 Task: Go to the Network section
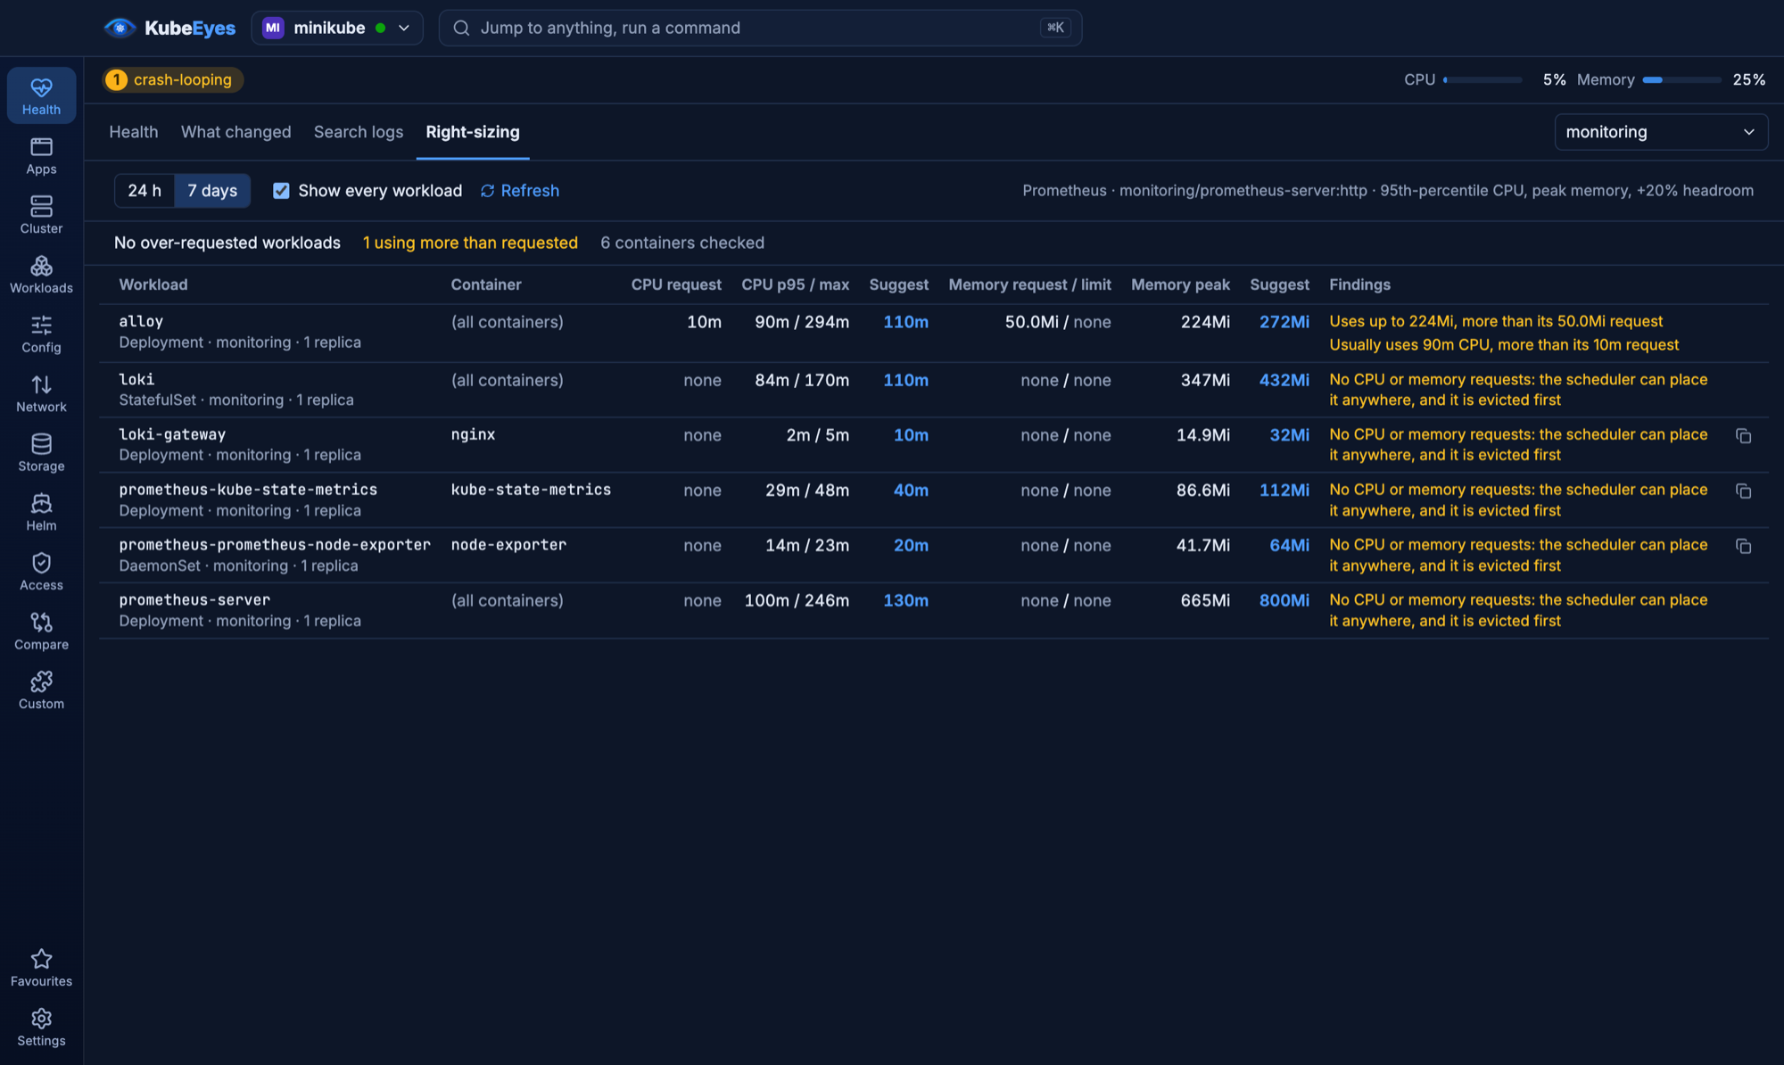[41, 393]
